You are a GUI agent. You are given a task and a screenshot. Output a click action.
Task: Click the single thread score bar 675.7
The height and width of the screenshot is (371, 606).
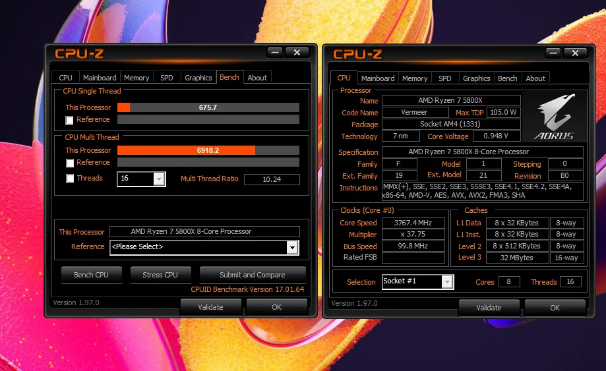(x=208, y=107)
